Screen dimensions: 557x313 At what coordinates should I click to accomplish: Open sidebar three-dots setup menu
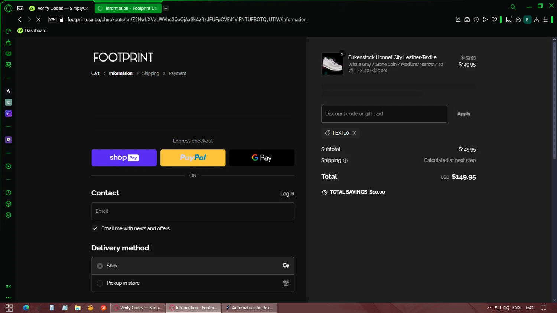[8, 297]
